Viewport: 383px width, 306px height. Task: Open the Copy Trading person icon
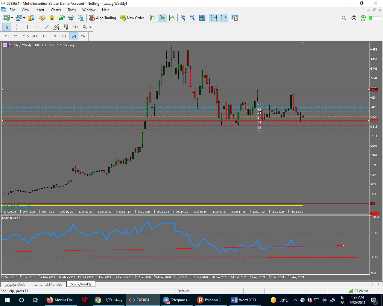pyautogui.click(x=81, y=18)
